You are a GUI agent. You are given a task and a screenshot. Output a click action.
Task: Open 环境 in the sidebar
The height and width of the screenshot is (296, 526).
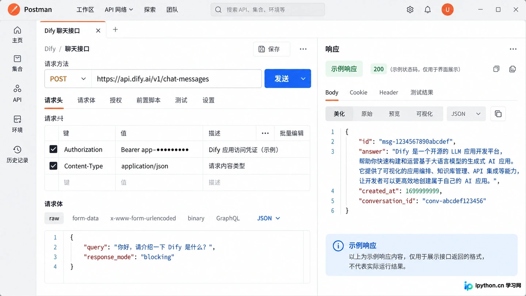pos(17,124)
